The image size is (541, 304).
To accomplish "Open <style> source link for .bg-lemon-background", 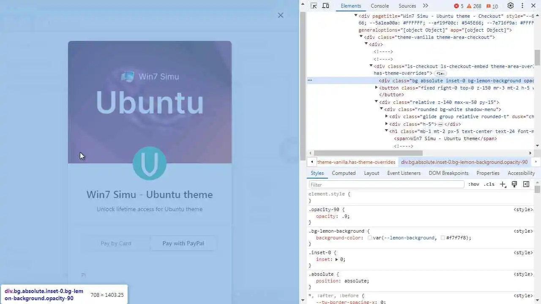I will (523, 231).
